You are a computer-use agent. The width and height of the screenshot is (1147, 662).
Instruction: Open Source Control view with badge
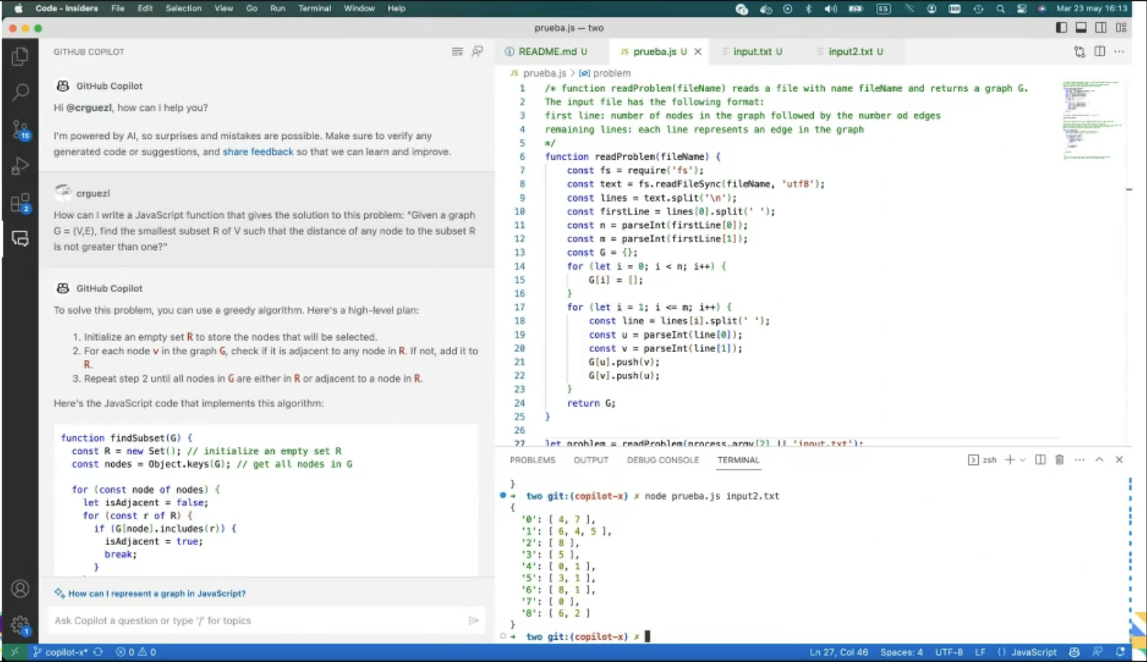[x=20, y=129]
